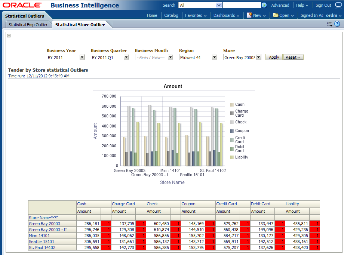Image resolution: width=344 pixels, height=255 pixels.
Task: Open the Business Year dropdown
Action: click(x=82, y=58)
